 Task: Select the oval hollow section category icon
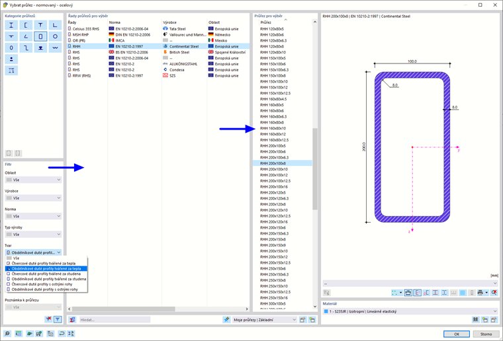coord(11,48)
